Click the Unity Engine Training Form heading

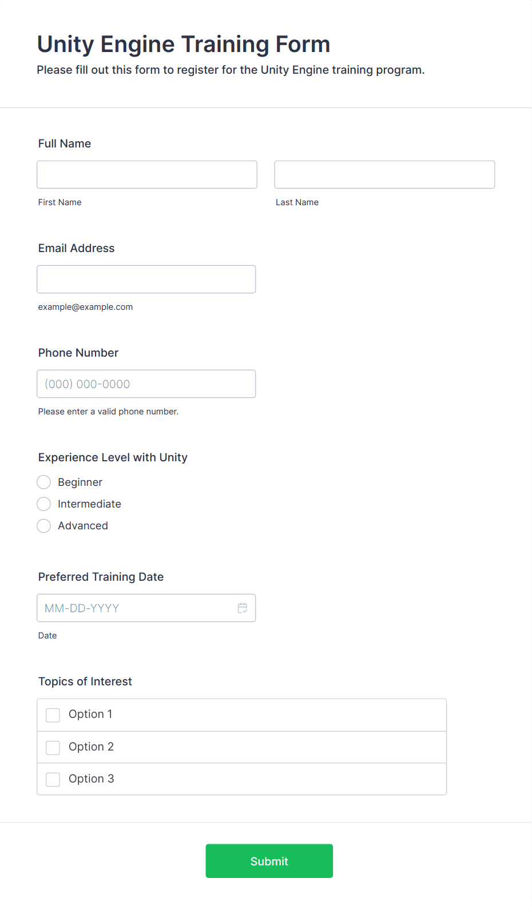tap(184, 44)
